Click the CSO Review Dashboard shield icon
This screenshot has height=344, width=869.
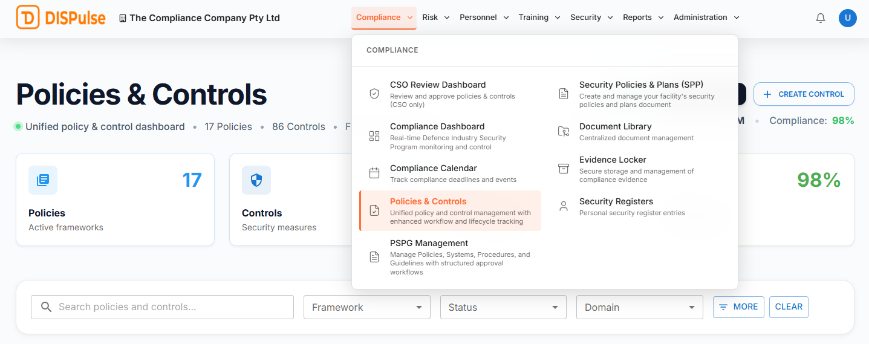pyautogui.click(x=374, y=94)
